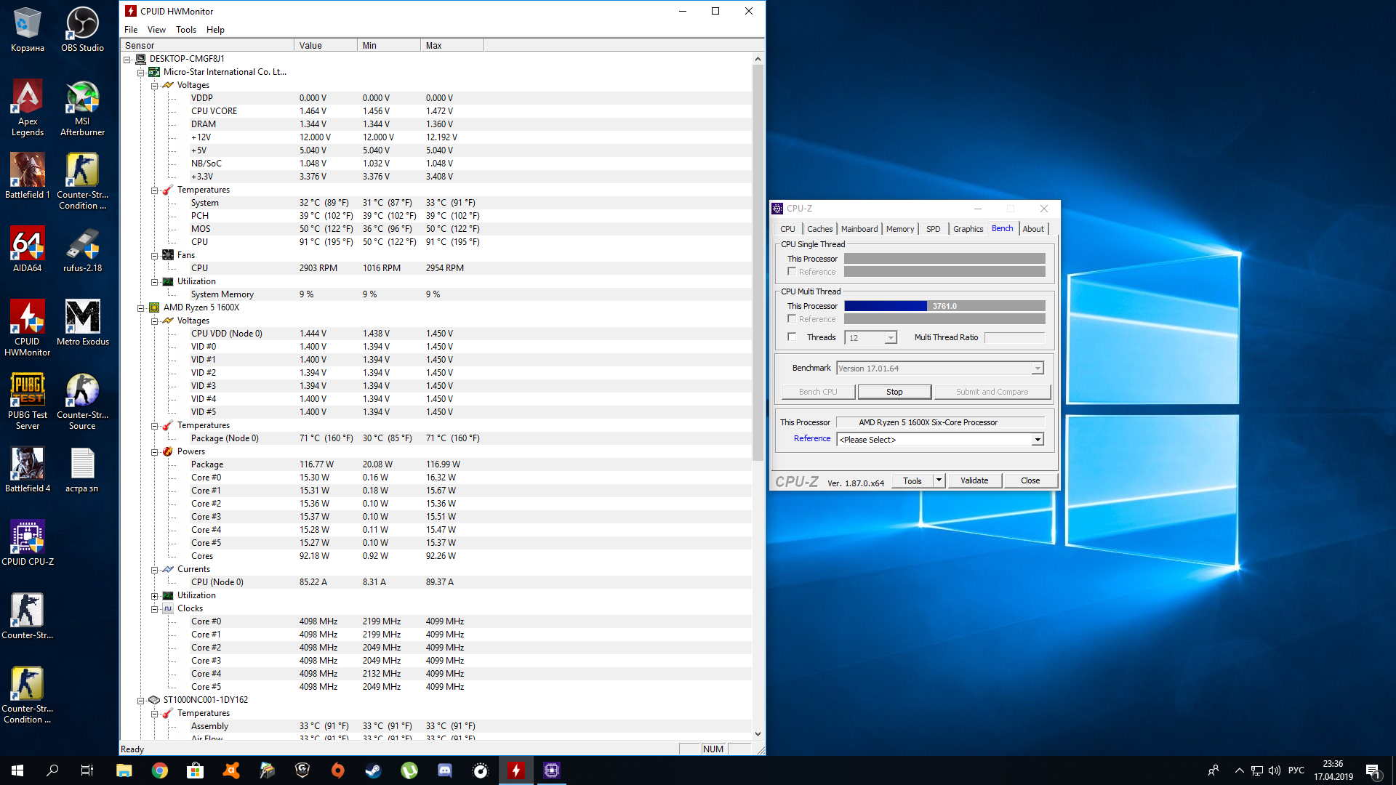Open Discord from the taskbar
This screenshot has height=785, width=1396.
[x=444, y=770]
